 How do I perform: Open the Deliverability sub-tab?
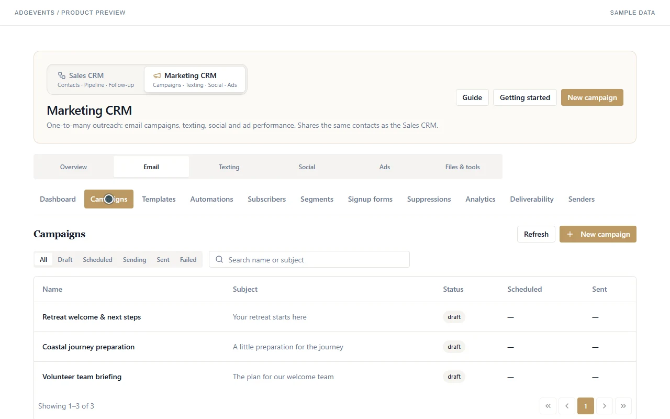tap(531, 199)
